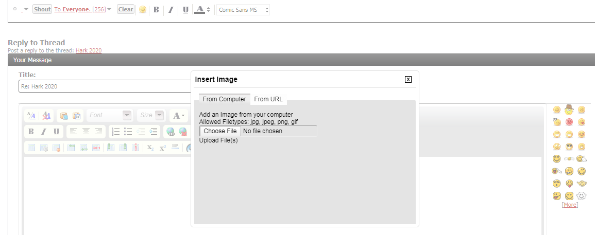Click the cowboy hat smiley
Image resolution: width=595 pixels, height=235 pixels.
click(569, 109)
